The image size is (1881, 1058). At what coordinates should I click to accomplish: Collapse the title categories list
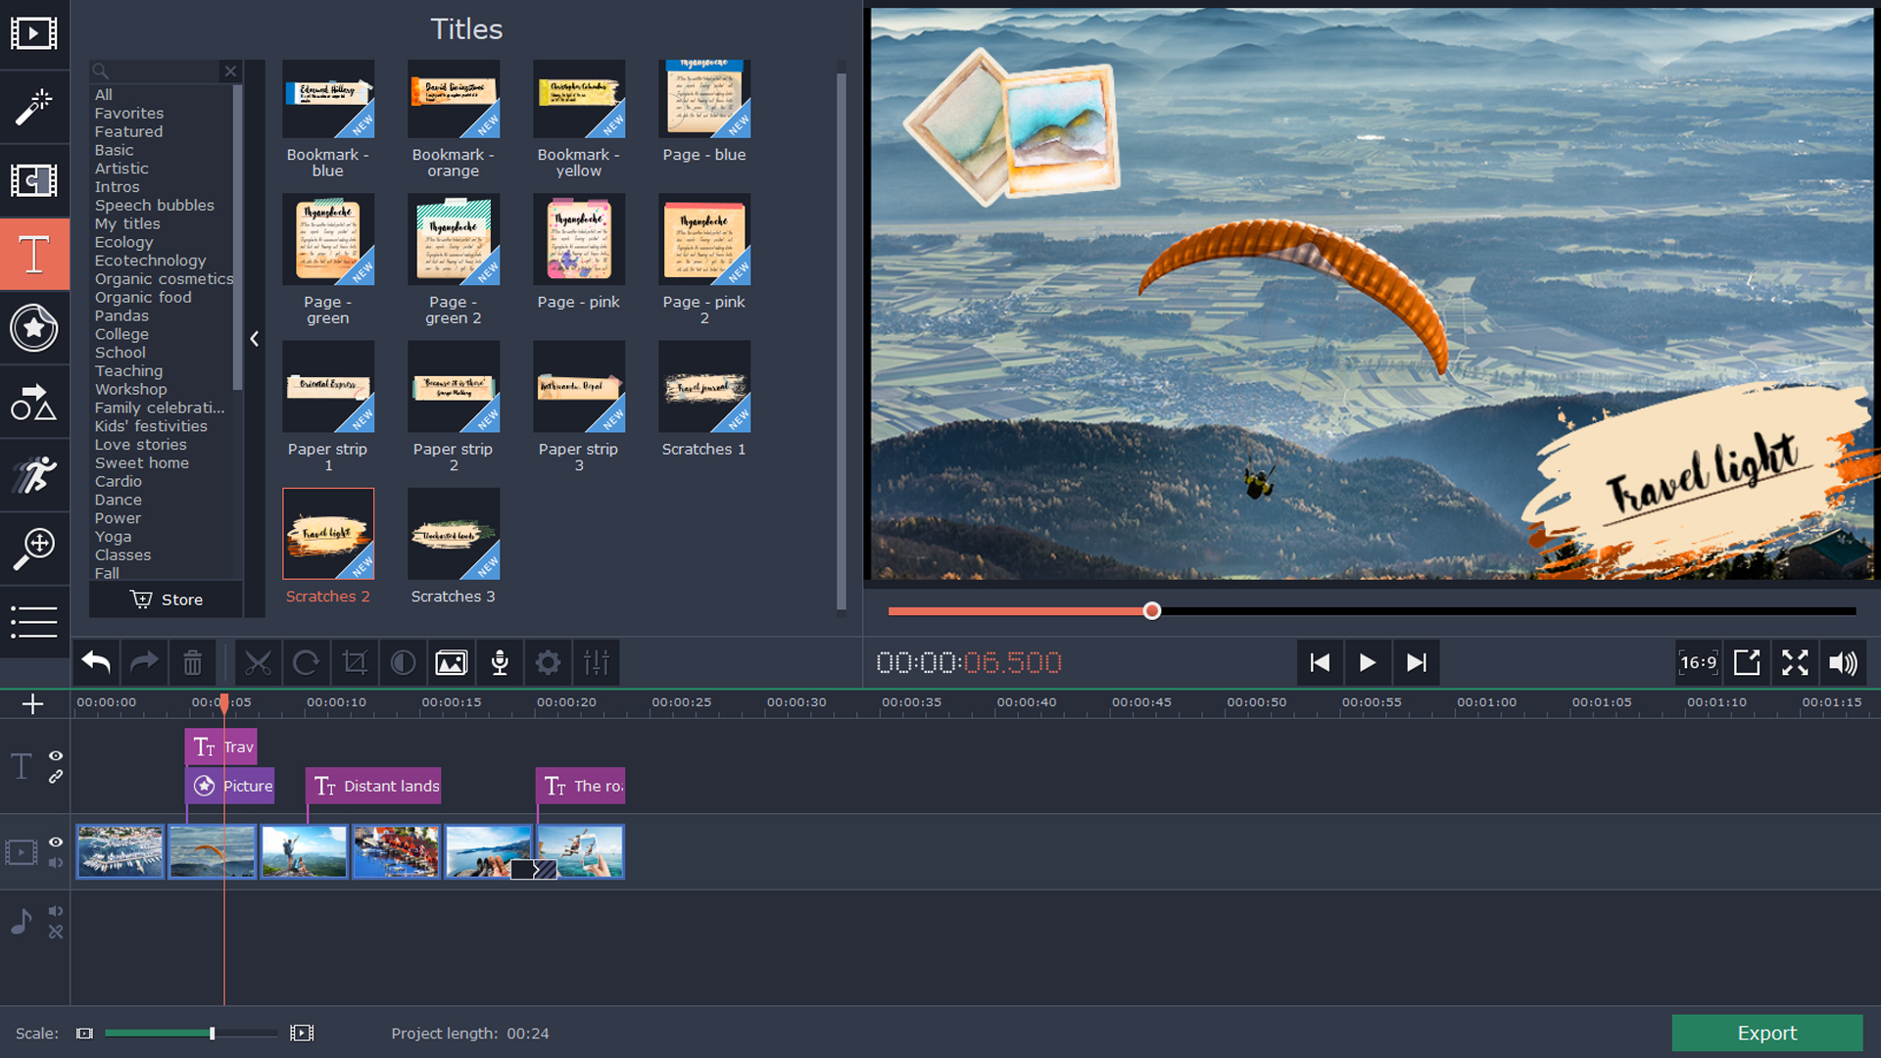tap(254, 338)
